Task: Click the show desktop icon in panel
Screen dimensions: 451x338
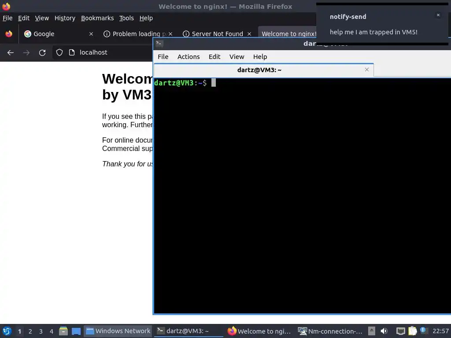Action: pyautogui.click(x=76, y=331)
